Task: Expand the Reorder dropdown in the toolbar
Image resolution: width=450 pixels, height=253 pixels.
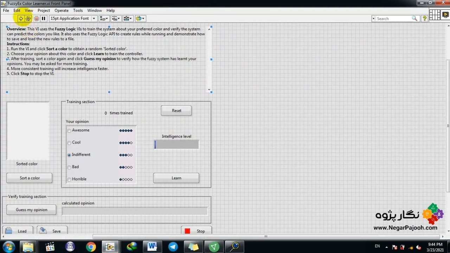Action: 140,19
